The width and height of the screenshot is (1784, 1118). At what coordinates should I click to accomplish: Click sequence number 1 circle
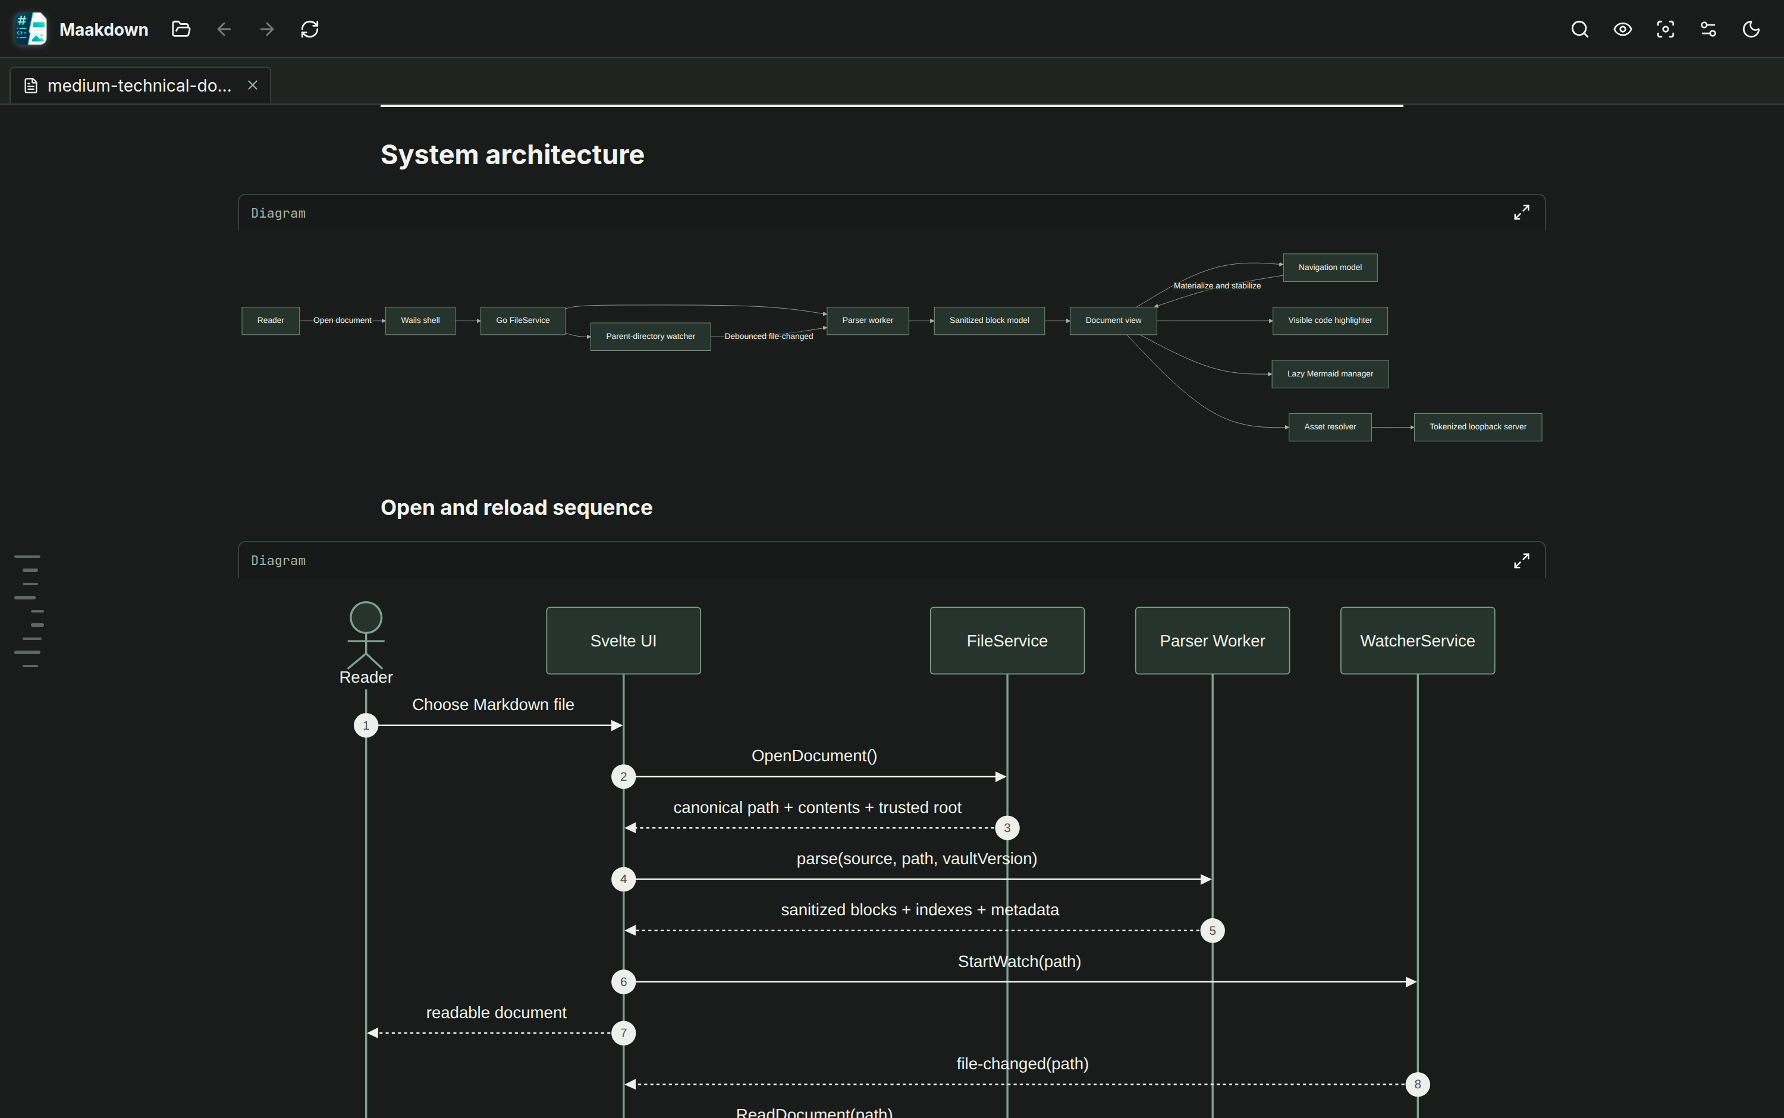point(366,726)
